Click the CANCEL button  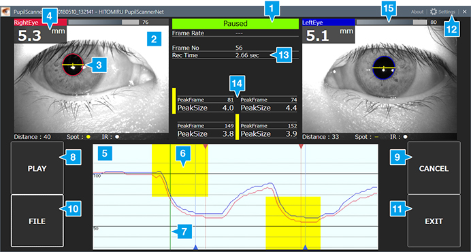click(434, 168)
